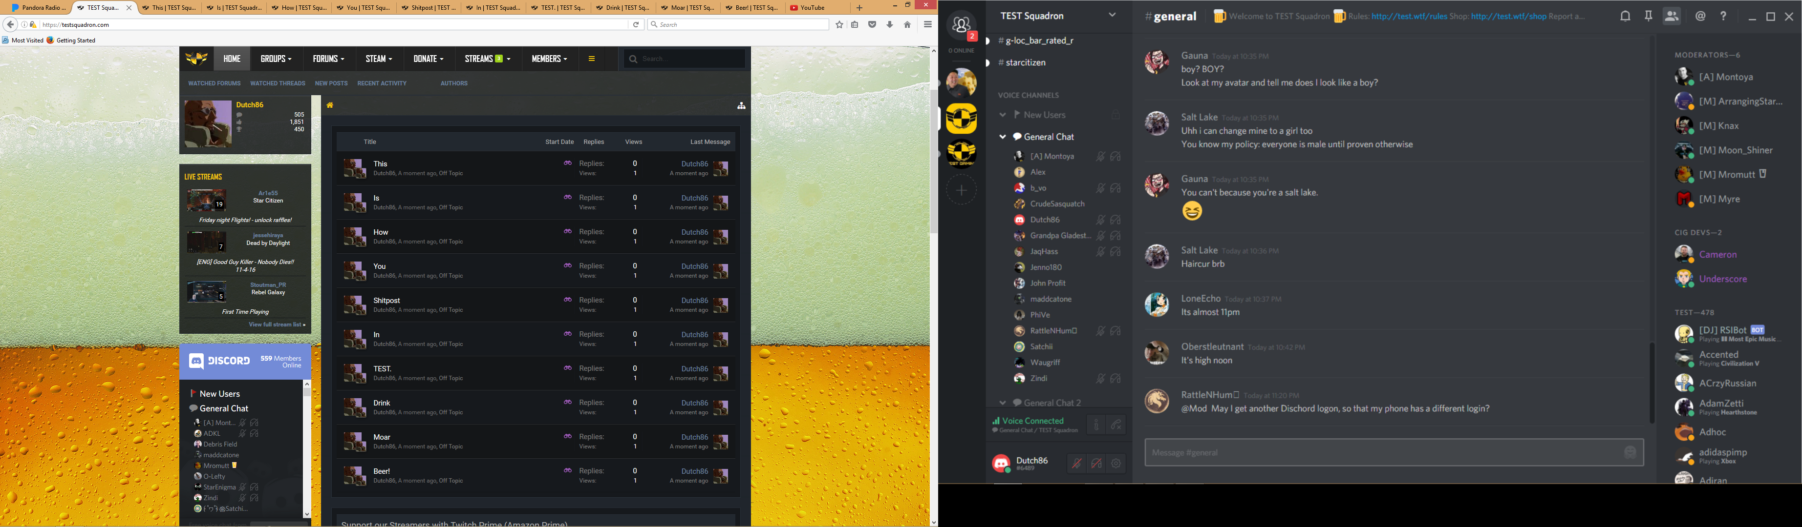Toggle headphone deafen for Dutch86
This screenshot has height=527, width=1802.
[x=1097, y=464]
